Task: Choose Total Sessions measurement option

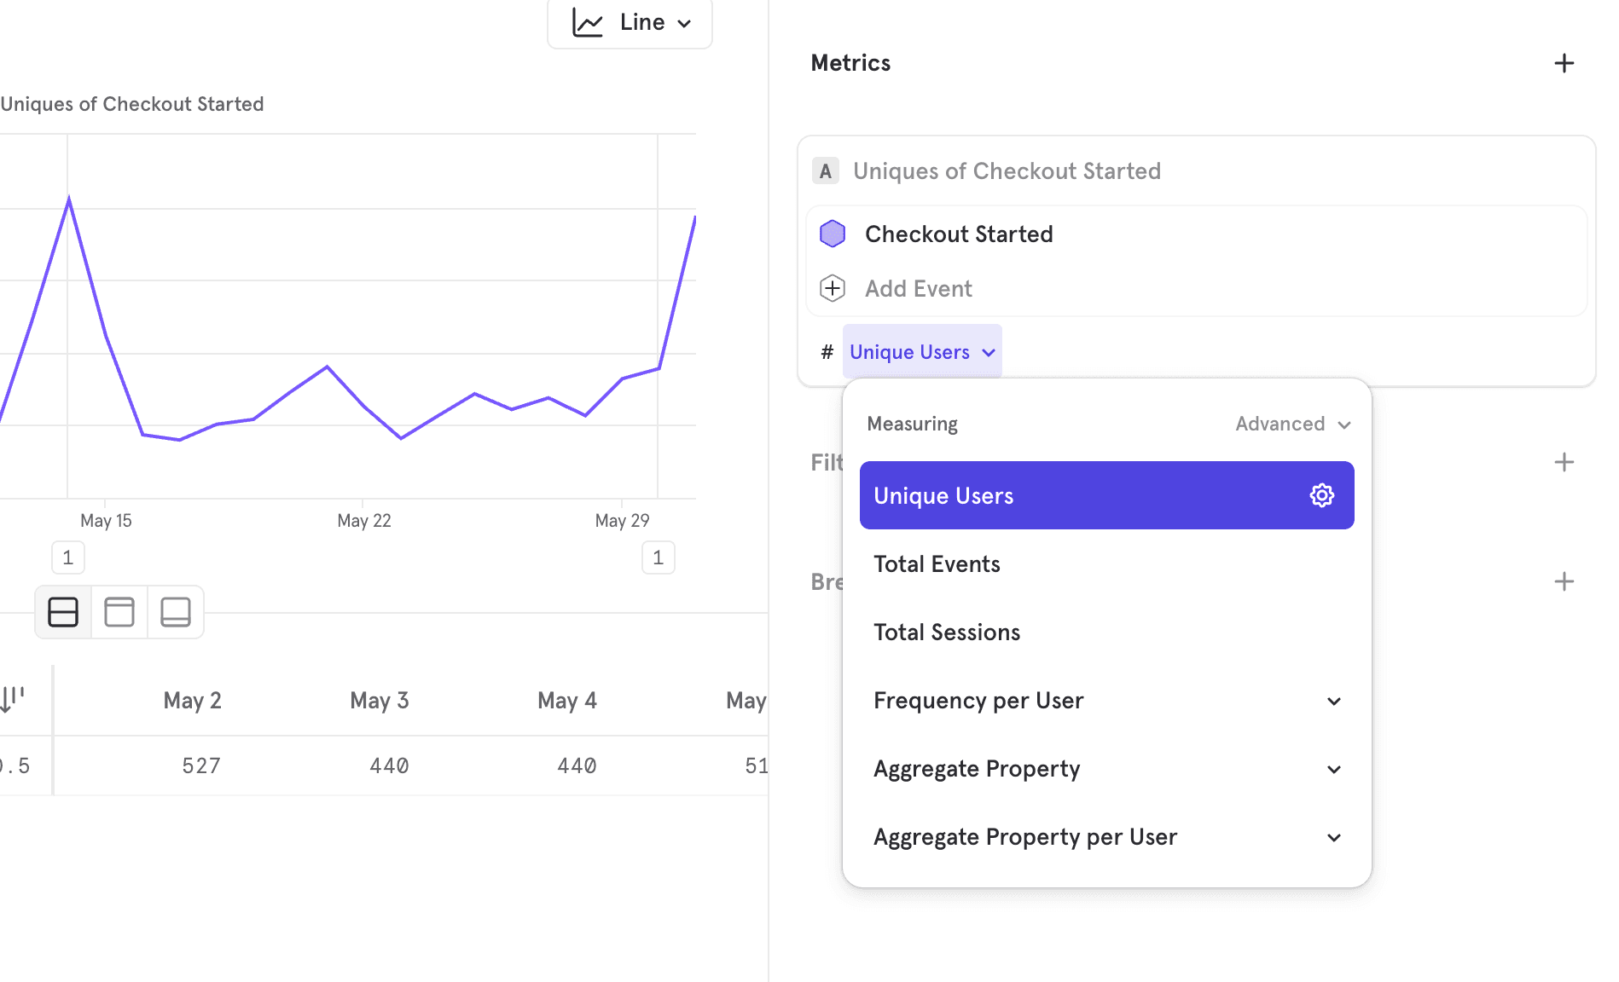Action: [x=947, y=633]
